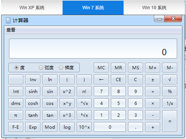
Task: Click the x^2 square key
Action: click(67, 91)
